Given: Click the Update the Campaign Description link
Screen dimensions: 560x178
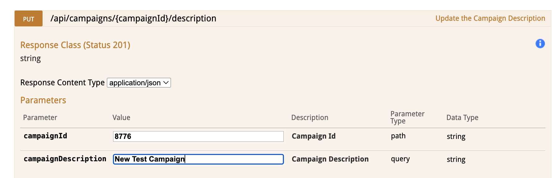Looking at the screenshot, I should 490,19.
